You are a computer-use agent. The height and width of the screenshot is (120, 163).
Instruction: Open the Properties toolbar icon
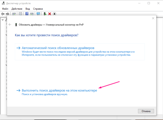(21, 14)
